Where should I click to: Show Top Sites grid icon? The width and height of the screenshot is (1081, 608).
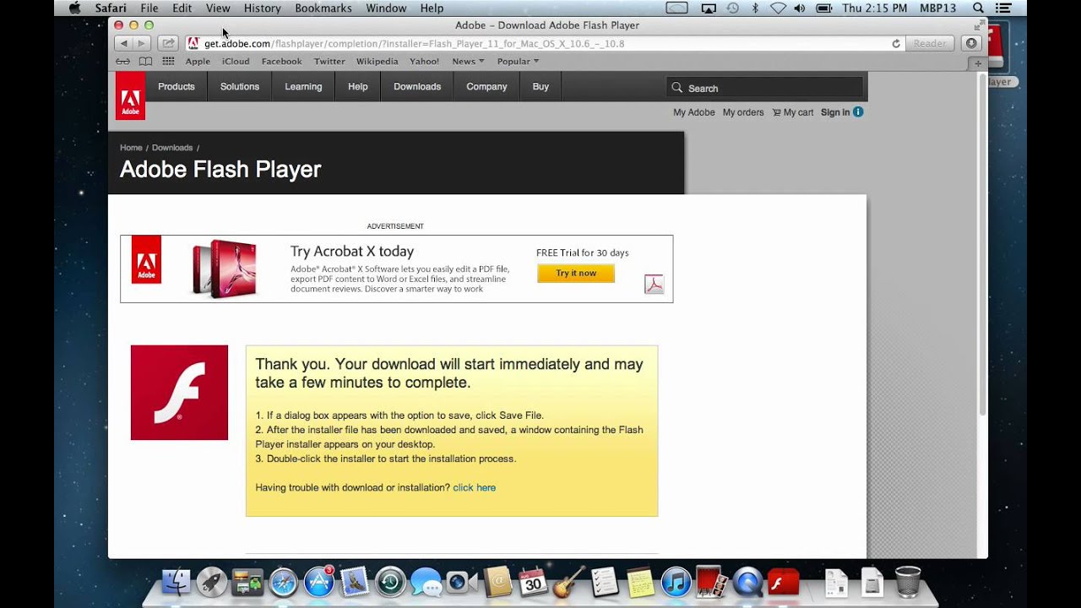168,62
